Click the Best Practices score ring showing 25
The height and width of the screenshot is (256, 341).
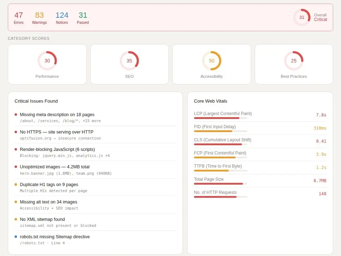pyautogui.click(x=294, y=61)
